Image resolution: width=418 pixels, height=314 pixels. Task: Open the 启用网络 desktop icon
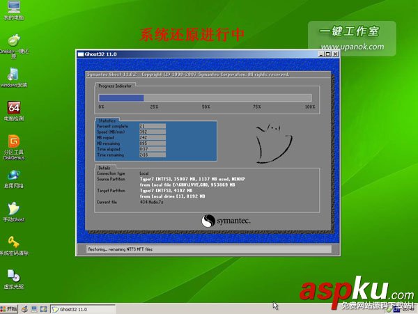point(13,175)
